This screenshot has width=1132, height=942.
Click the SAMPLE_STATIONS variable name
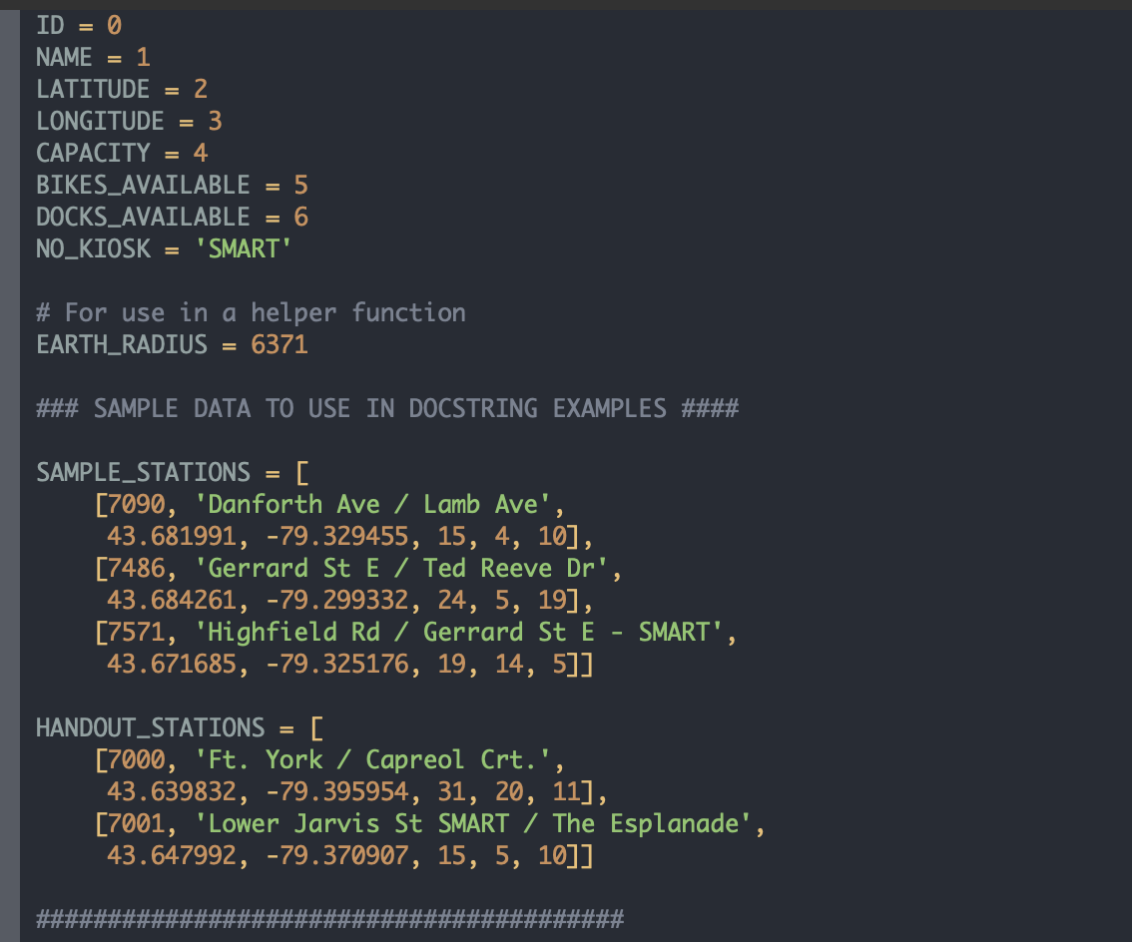tap(143, 472)
